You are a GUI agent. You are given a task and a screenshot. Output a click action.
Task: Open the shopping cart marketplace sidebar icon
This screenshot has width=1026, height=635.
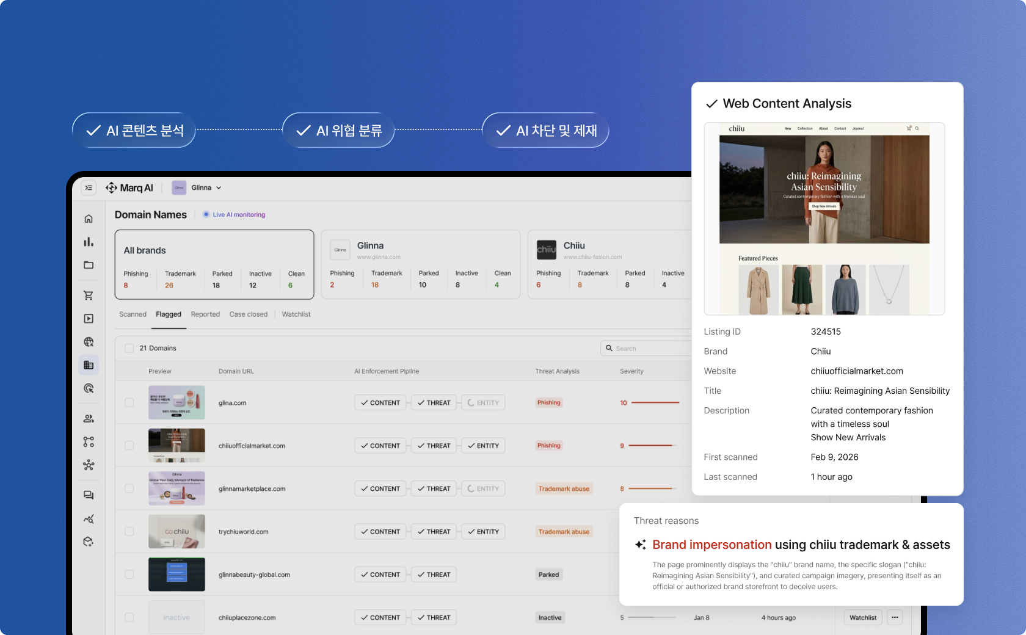pyautogui.click(x=89, y=296)
